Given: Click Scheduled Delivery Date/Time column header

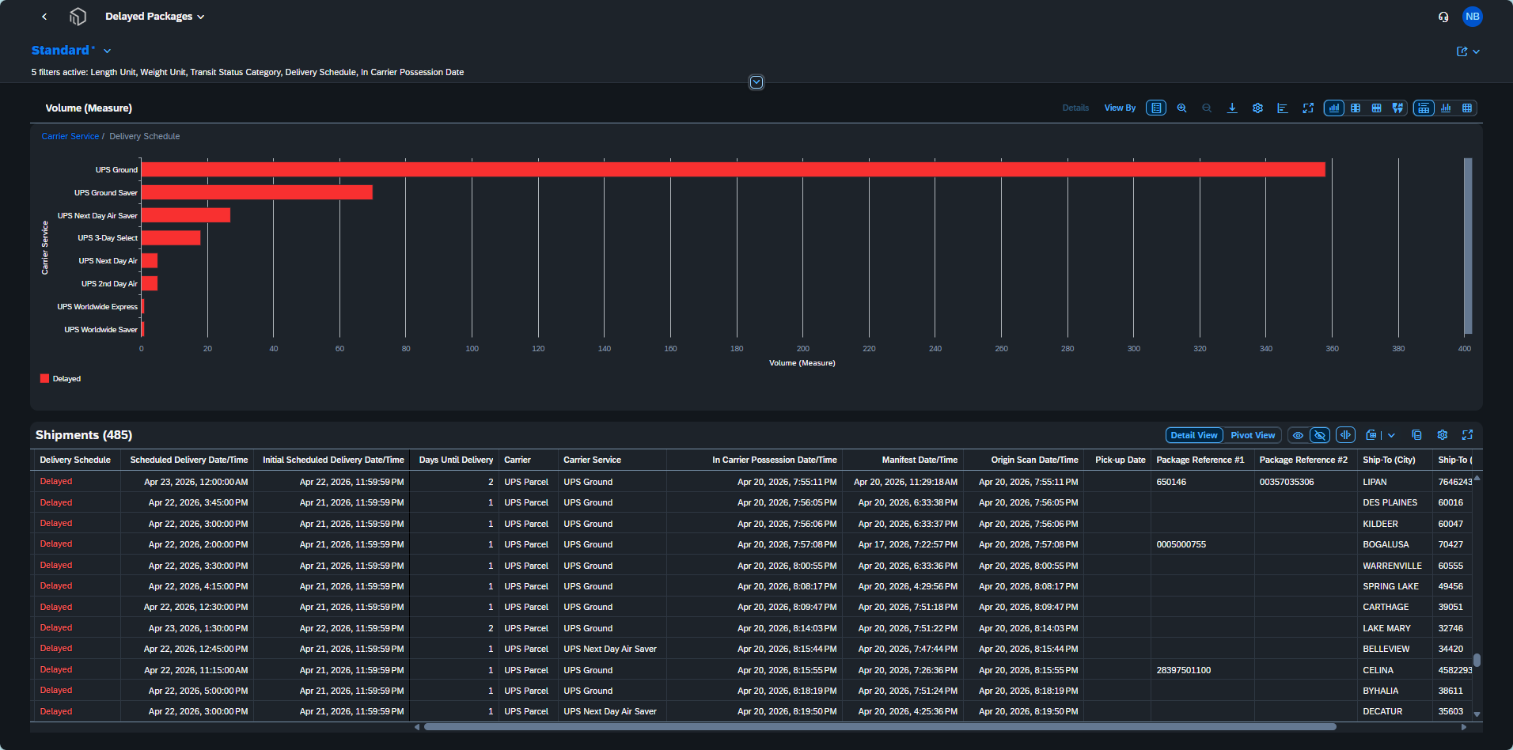Looking at the screenshot, I should (x=188, y=460).
